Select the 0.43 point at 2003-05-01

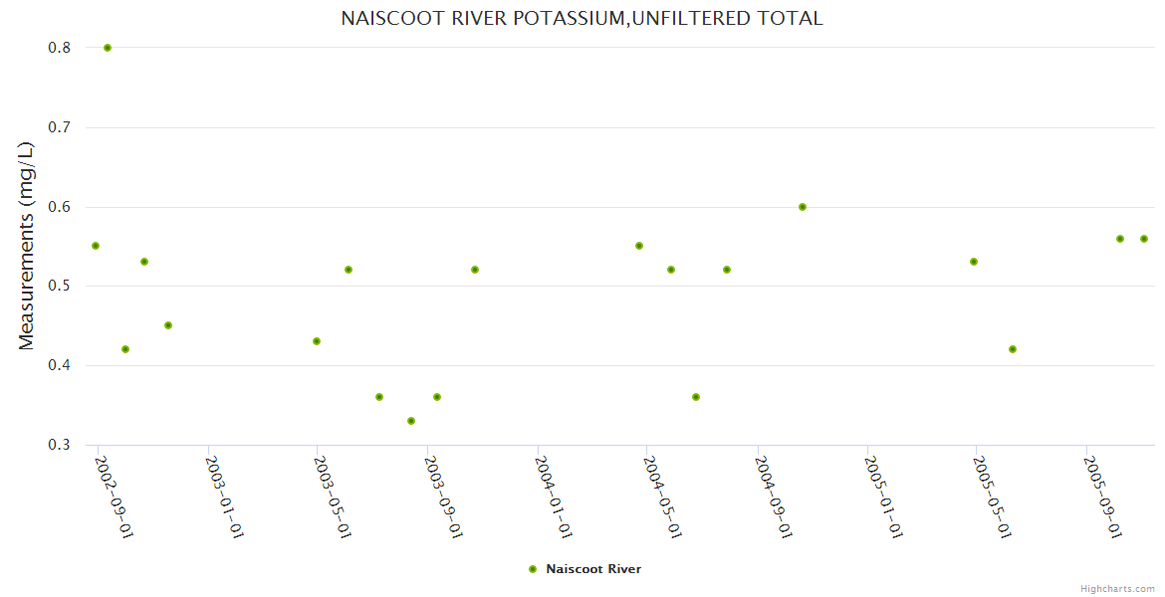317,341
